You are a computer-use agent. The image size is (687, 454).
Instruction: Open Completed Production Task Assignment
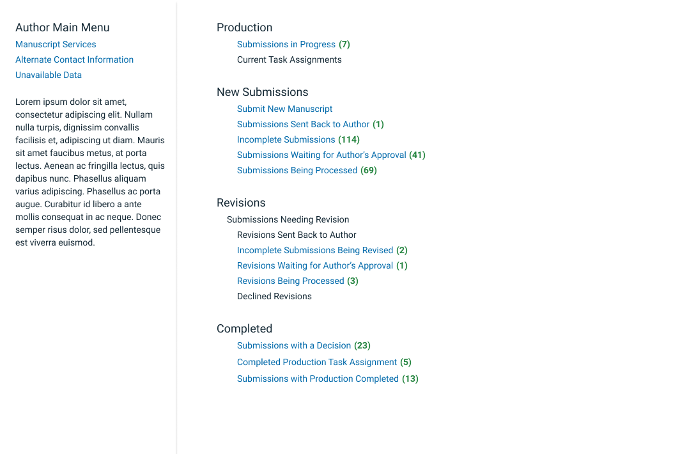tap(324, 362)
